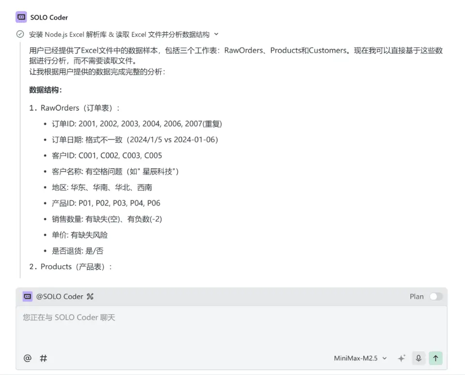
Task: Click the checkmark icon beside the completed step
Action: point(20,34)
